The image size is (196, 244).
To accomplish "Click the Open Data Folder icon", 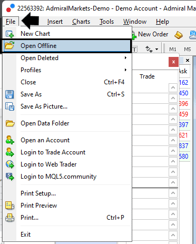I will click(x=10, y=123).
